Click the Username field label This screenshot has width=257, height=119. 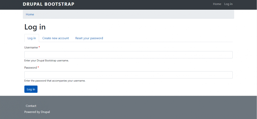(x=31, y=47)
